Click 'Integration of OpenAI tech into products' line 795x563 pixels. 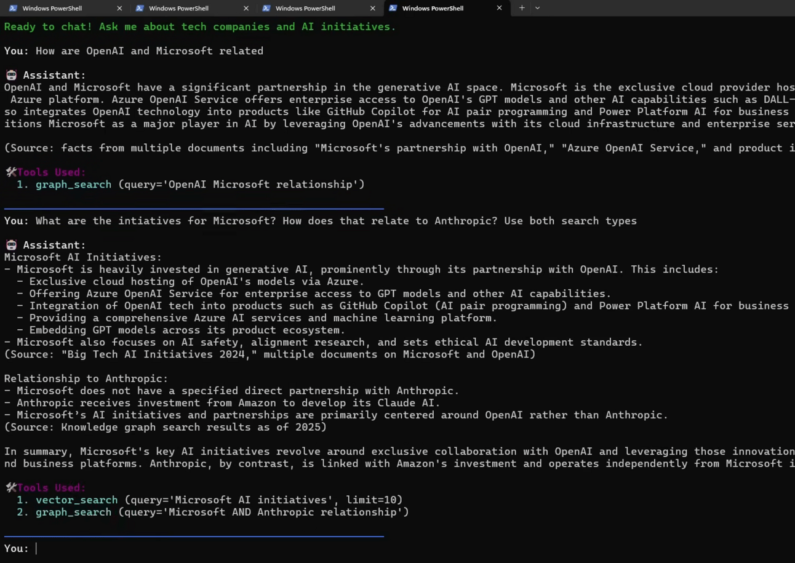pos(402,306)
